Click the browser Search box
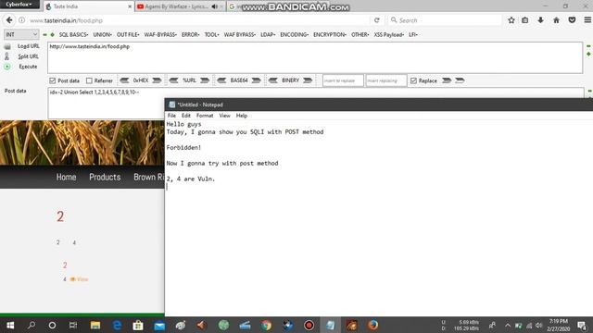593x333 pixels. tap(445, 20)
